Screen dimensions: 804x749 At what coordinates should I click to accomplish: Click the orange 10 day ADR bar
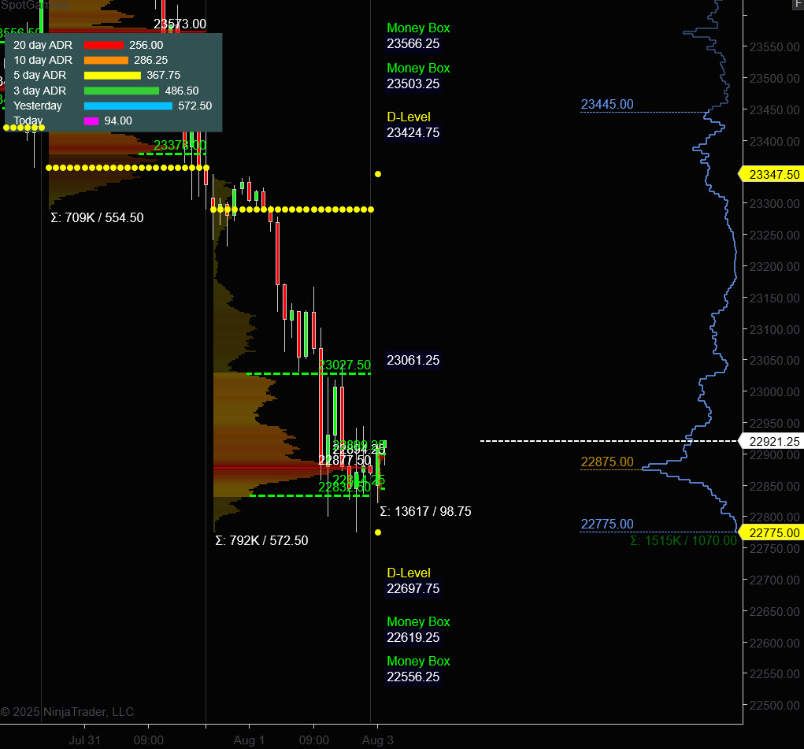[106, 60]
